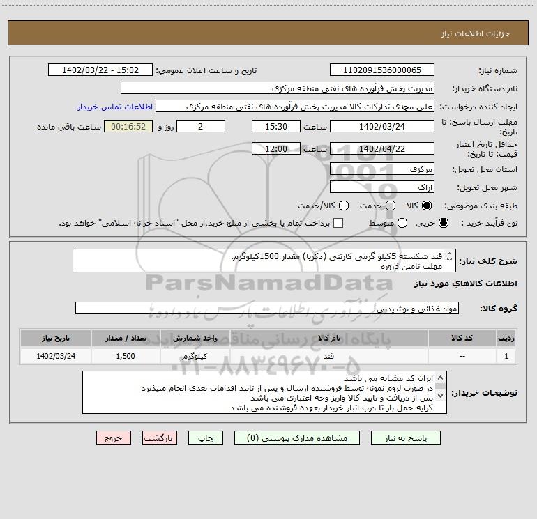The width and height of the screenshot is (537, 519).
Task: Click the نام کالا column header
Action: point(328,339)
